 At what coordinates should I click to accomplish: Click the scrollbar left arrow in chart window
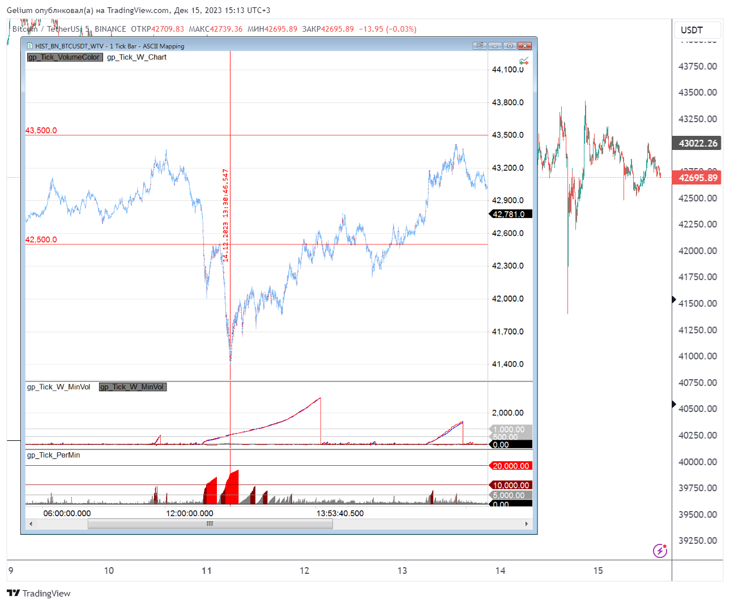coord(31,524)
